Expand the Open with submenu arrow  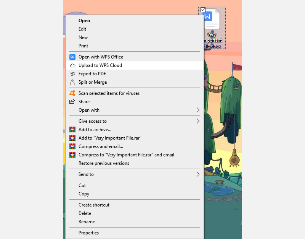[198, 110]
